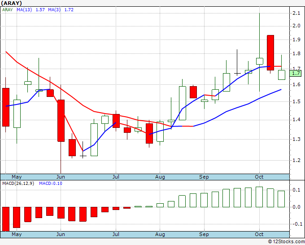
Task: Click the Jun label on the price chart axis
Action: click(x=61, y=177)
